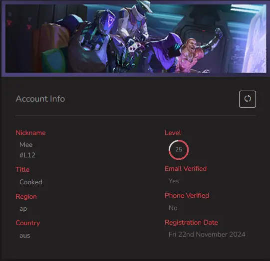270x261 pixels.
Task: Click the Phone Verified label
Action: 187,196
